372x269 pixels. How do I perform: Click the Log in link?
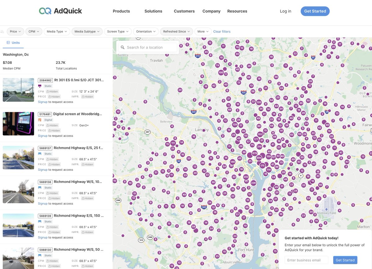point(286,11)
